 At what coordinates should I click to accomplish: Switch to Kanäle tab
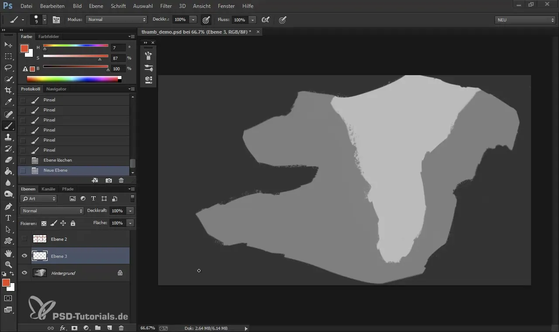pos(48,189)
